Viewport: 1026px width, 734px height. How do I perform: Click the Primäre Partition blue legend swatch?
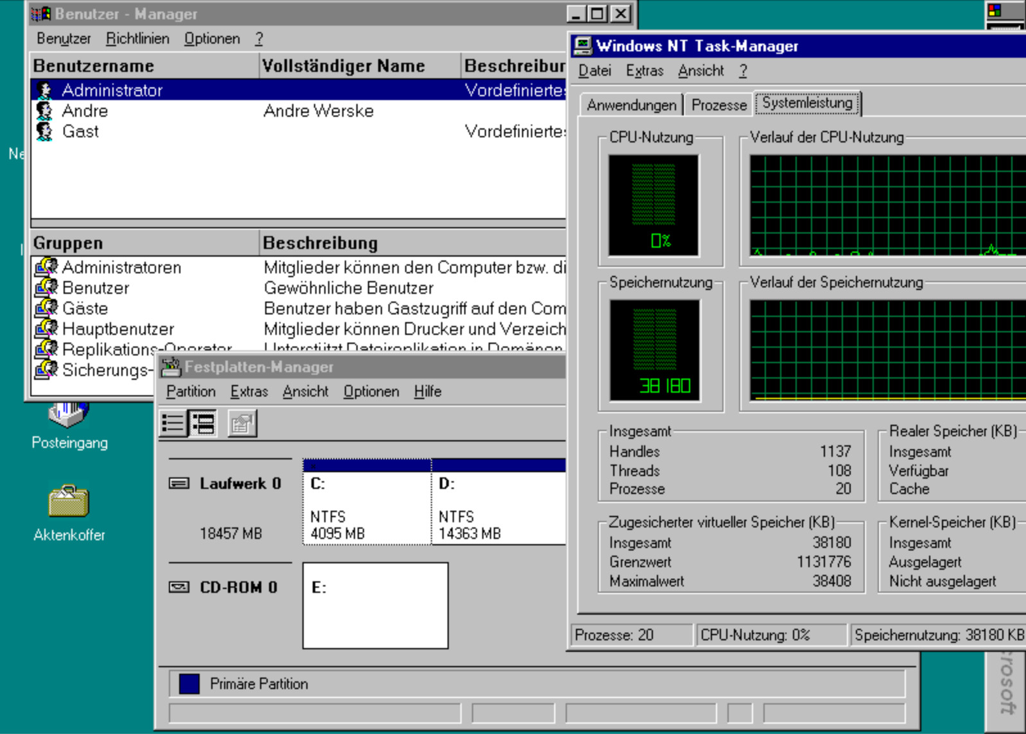(189, 684)
